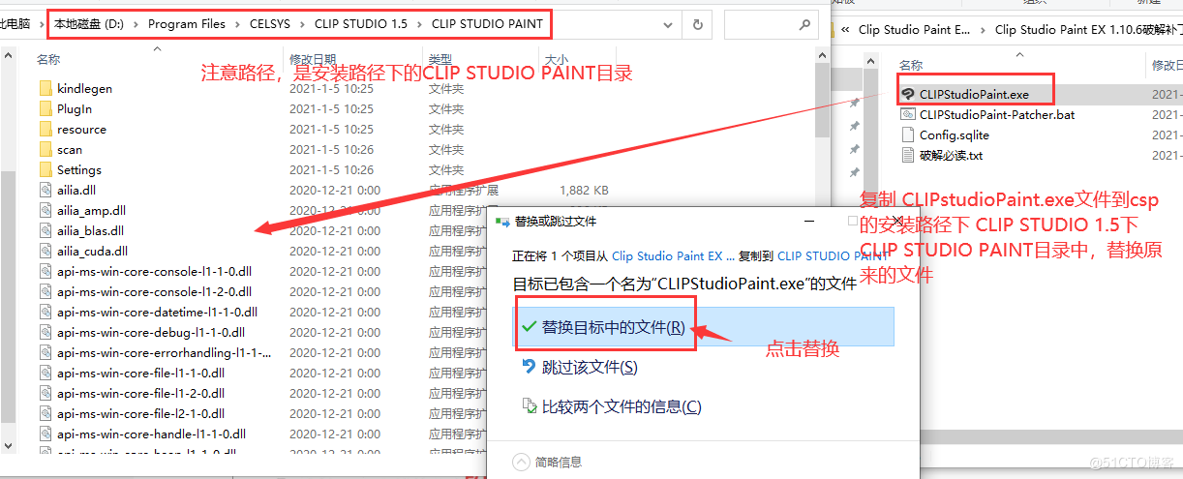
Task: Sort by 名称 column in the left window
Action: 48,59
